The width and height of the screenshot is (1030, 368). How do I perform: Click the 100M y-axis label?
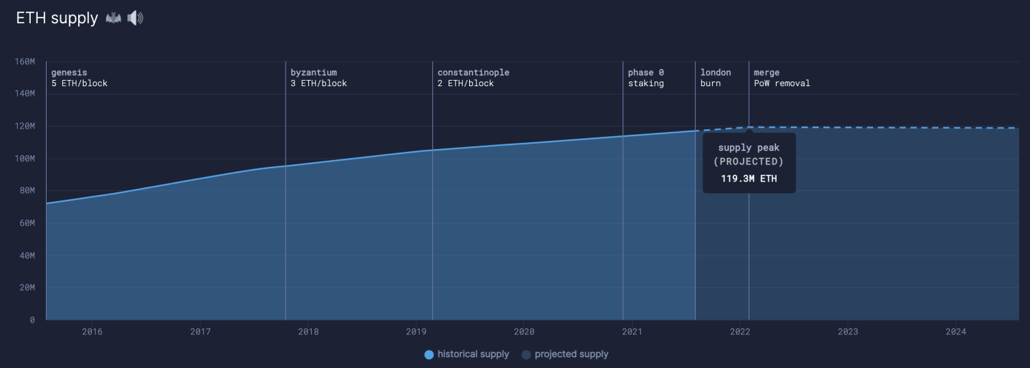click(x=25, y=159)
